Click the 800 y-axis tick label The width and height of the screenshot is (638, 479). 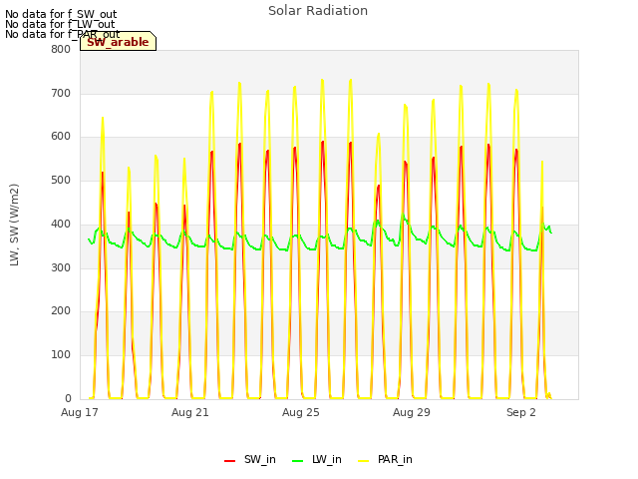click(61, 49)
